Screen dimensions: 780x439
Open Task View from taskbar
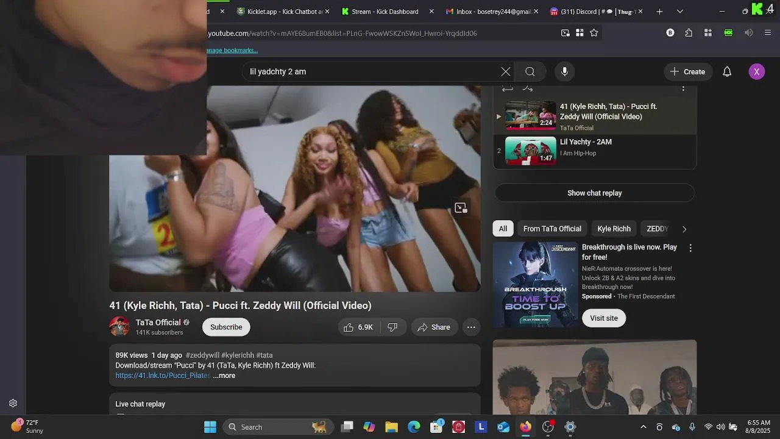point(347,427)
